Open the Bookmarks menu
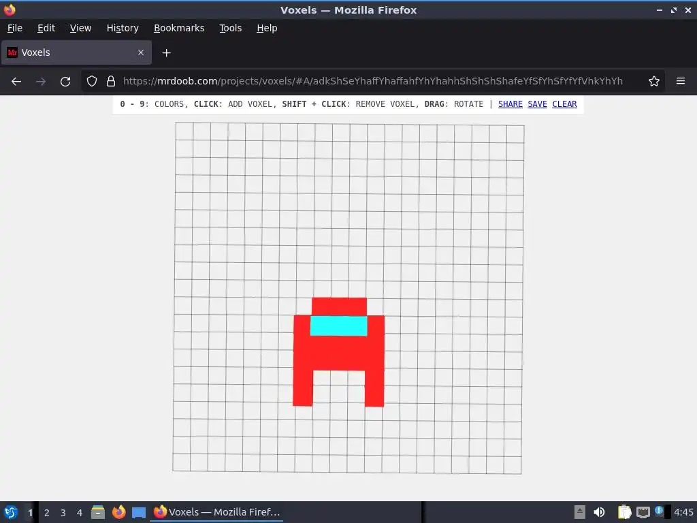This screenshot has width=697, height=523. (179, 28)
